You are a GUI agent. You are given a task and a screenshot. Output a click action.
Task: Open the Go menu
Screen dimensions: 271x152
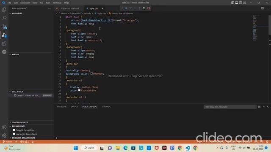[x=41, y=3]
